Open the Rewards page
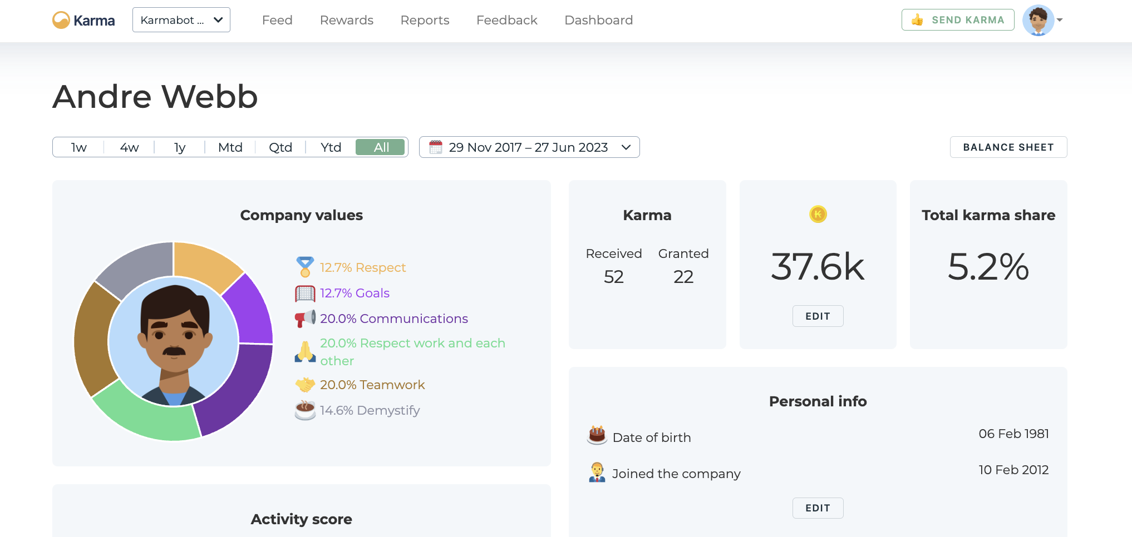The width and height of the screenshot is (1132, 537). point(346,20)
